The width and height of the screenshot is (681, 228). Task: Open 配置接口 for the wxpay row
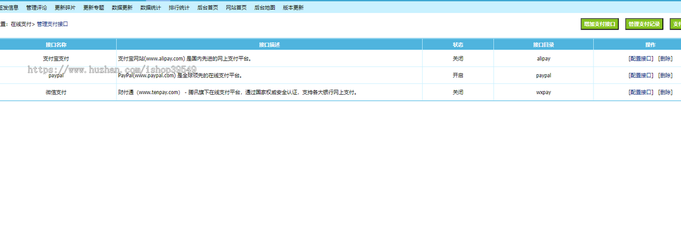tap(641, 92)
